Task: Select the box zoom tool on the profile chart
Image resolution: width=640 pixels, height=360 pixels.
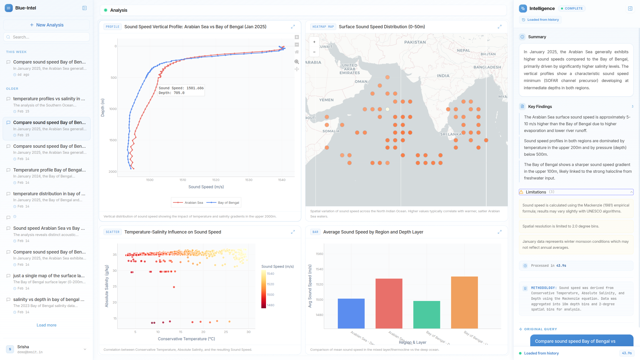Action: click(296, 62)
